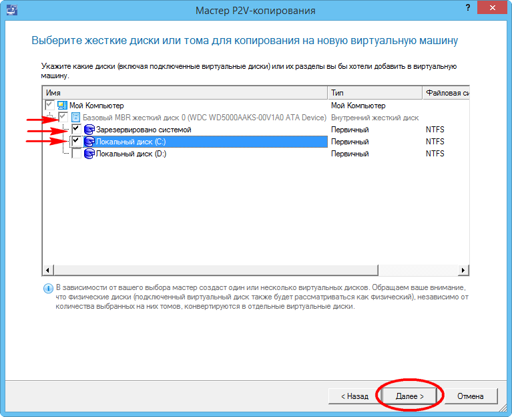Click Внутренний жесткий диск type cell
The image size is (512, 417).
(x=375, y=118)
